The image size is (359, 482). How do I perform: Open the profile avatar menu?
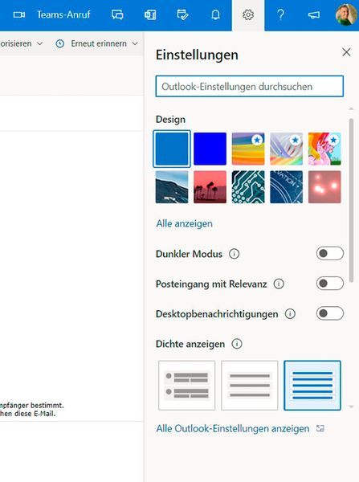coord(346,14)
